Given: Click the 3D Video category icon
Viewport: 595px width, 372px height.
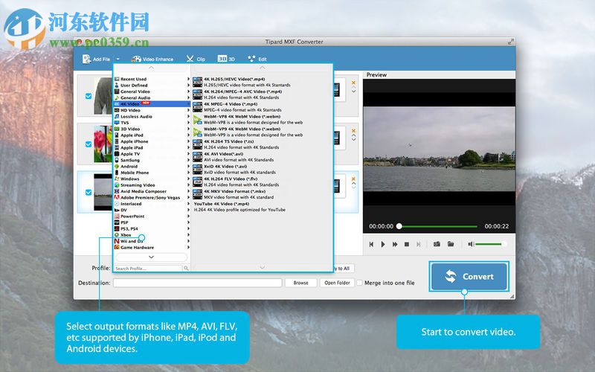Looking at the screenshot, I should coord(117,129).
